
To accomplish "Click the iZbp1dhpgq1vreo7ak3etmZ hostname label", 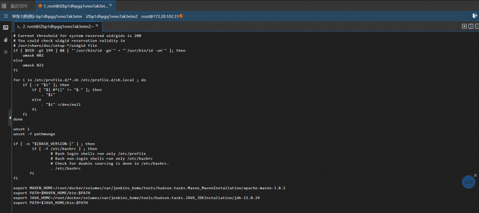I will (111, 16).
